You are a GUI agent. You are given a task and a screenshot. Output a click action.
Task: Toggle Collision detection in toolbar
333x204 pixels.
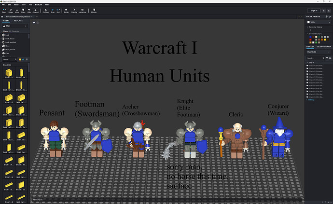46,11
